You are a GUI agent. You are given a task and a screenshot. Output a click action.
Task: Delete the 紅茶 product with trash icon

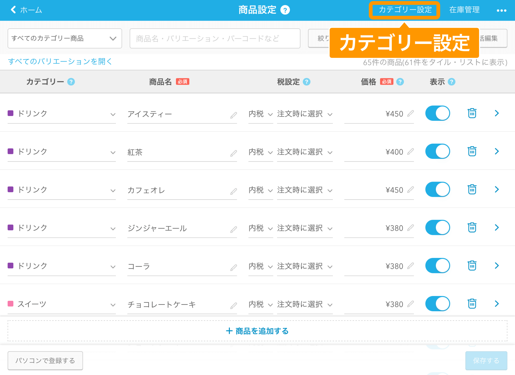472,151
